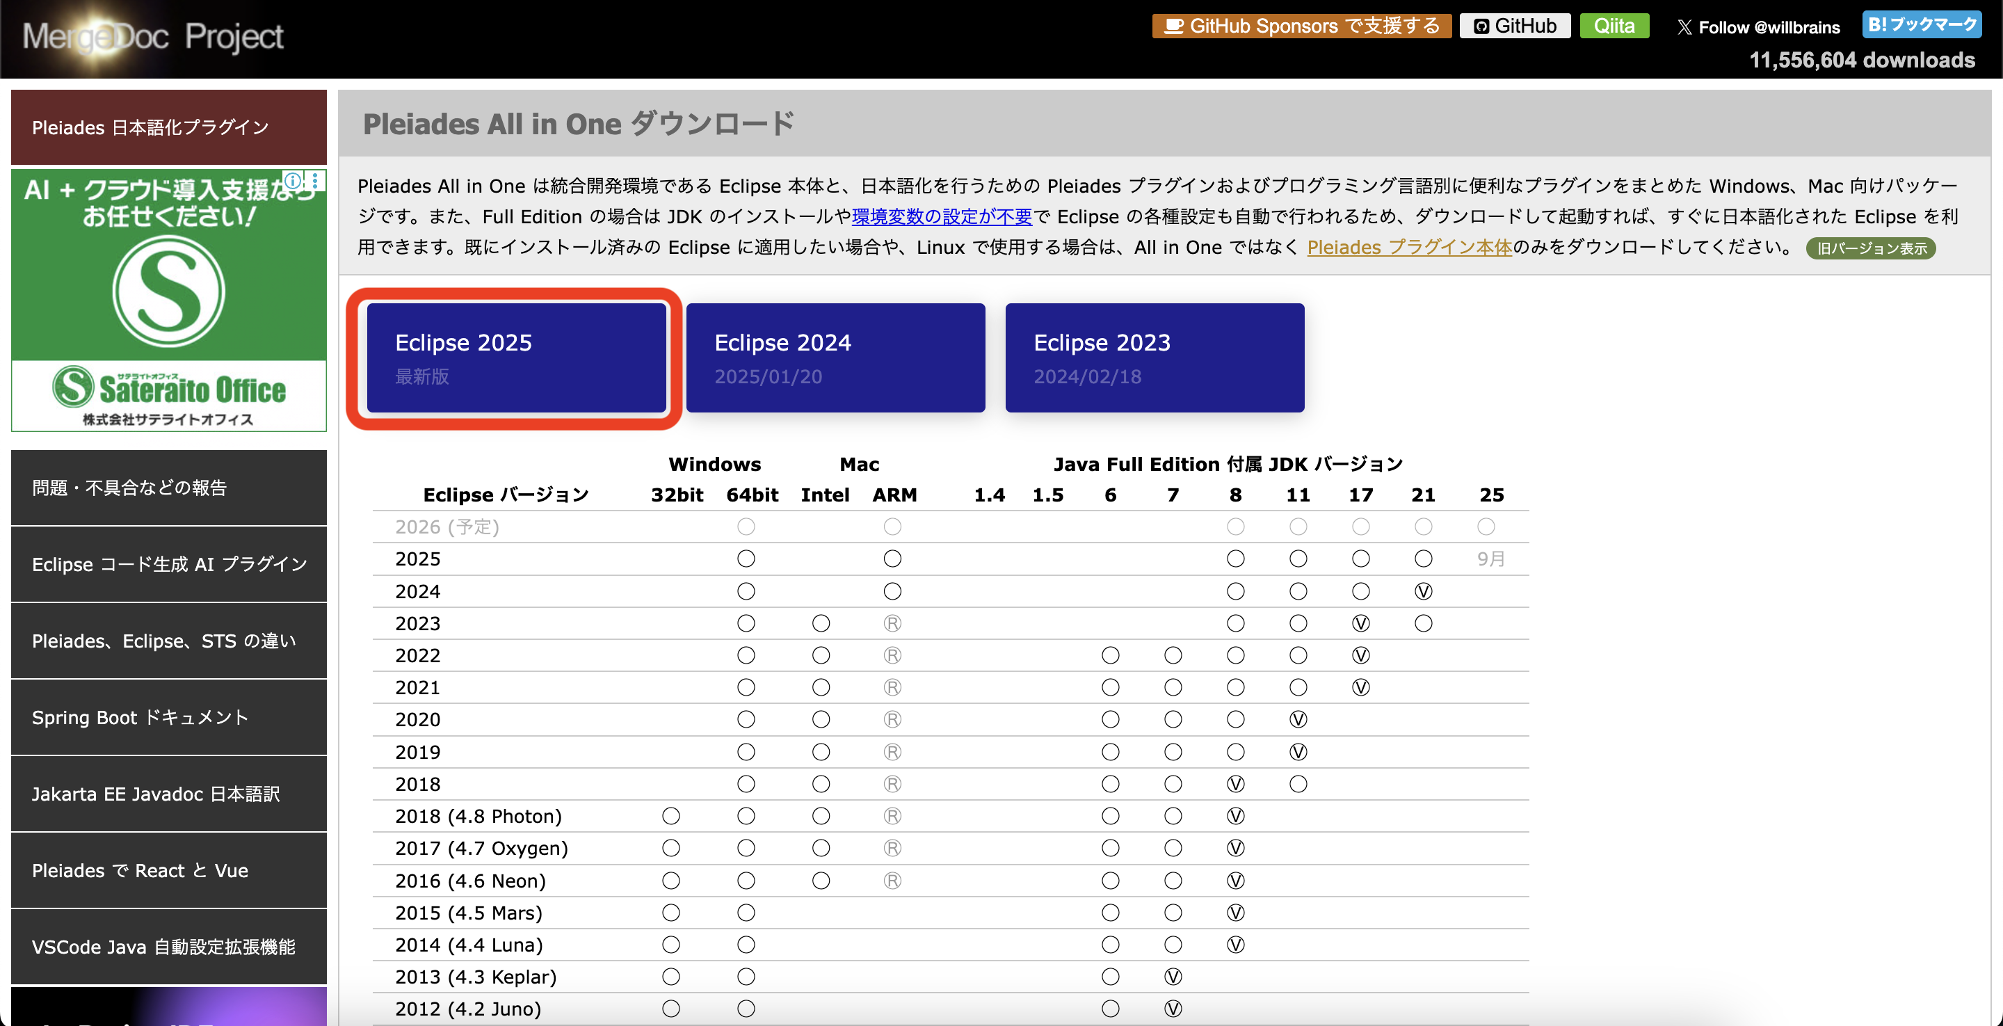Visit the Qiita page
This screenshot has height=1026, width=2003.
pyautogui.click(x=1614, y=26)
